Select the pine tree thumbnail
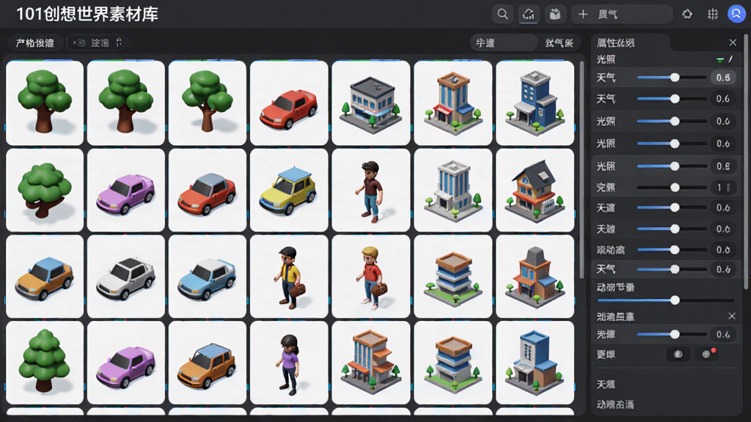 (45, 363)
